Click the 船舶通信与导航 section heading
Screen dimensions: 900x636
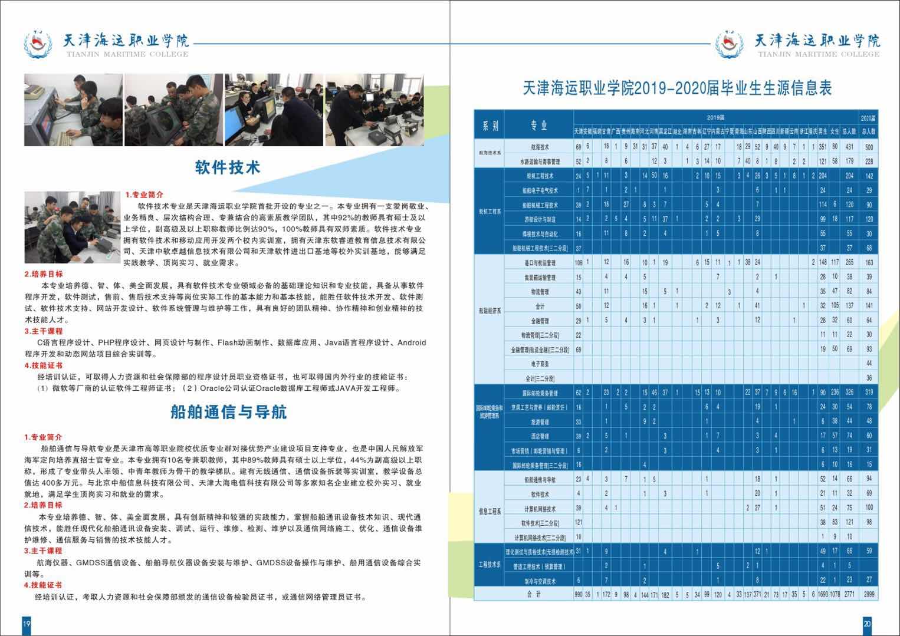(x=228, y=411)
